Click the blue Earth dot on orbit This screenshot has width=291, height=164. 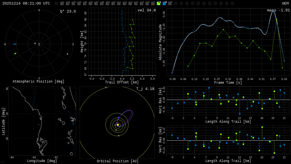119,118
